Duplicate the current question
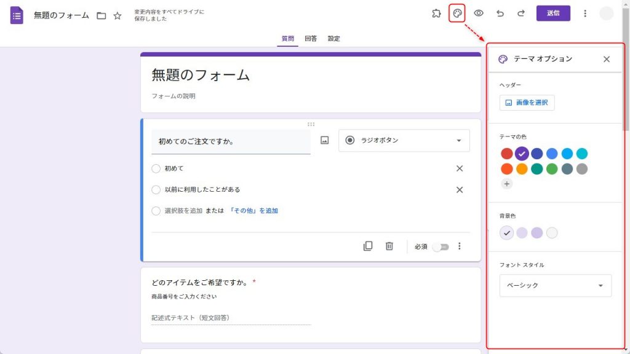 point(368,246)
